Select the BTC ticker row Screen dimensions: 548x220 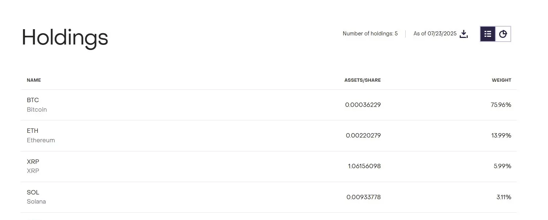point(269,105)
